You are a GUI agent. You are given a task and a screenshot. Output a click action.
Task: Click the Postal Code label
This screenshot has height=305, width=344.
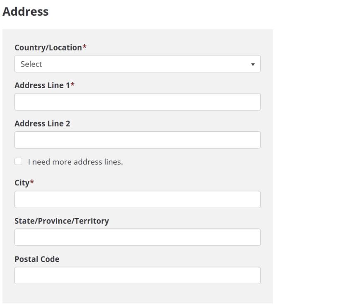[x=37, y=259]
